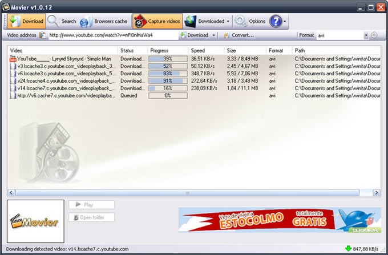Open the Browsers cache tool
Screen dimensions: 388x255
tap(104, 21)
